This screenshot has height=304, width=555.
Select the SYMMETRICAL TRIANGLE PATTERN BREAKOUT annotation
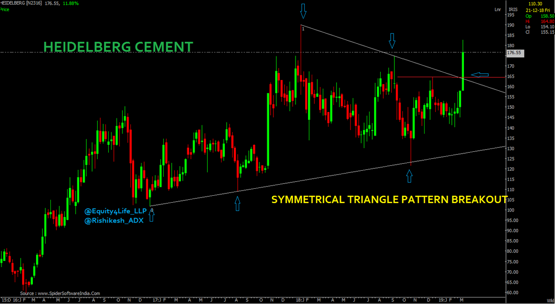[x=389, y=199]
